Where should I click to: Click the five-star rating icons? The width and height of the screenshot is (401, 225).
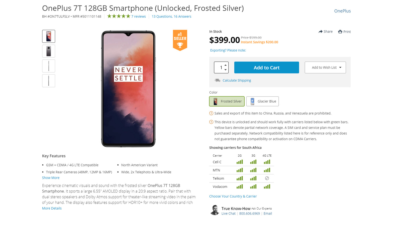tap(119, 16)
